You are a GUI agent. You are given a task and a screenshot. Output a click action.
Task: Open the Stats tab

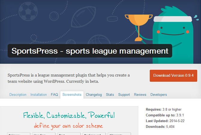point(110,94)
